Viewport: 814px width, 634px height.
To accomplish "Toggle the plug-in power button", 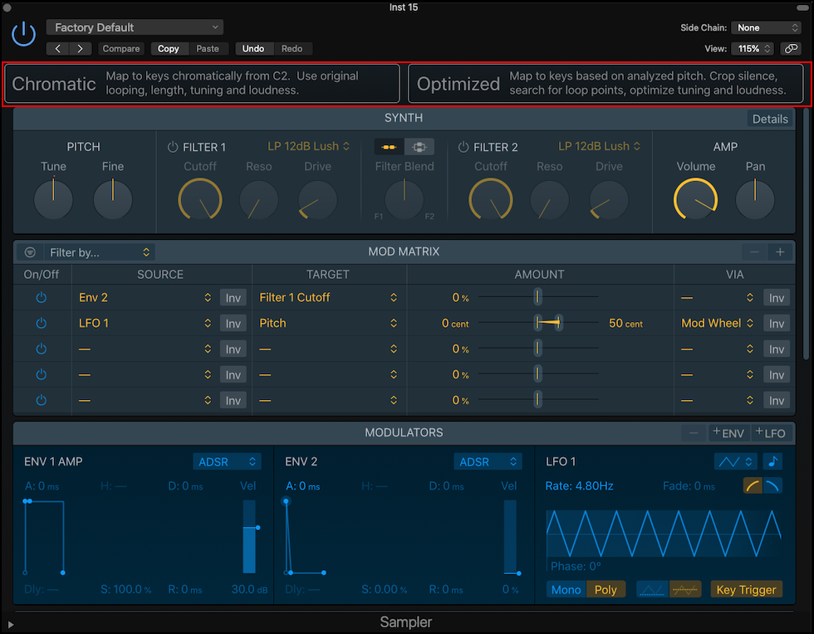I will click(x=23, y=34).
